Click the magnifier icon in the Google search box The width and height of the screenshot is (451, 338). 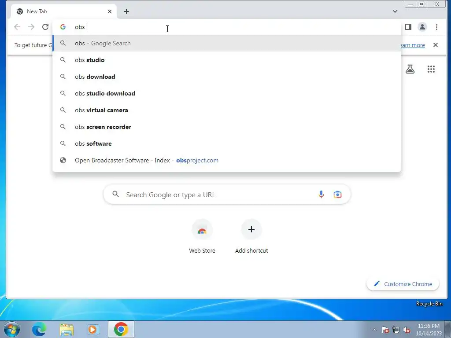[x=116, y=194]
